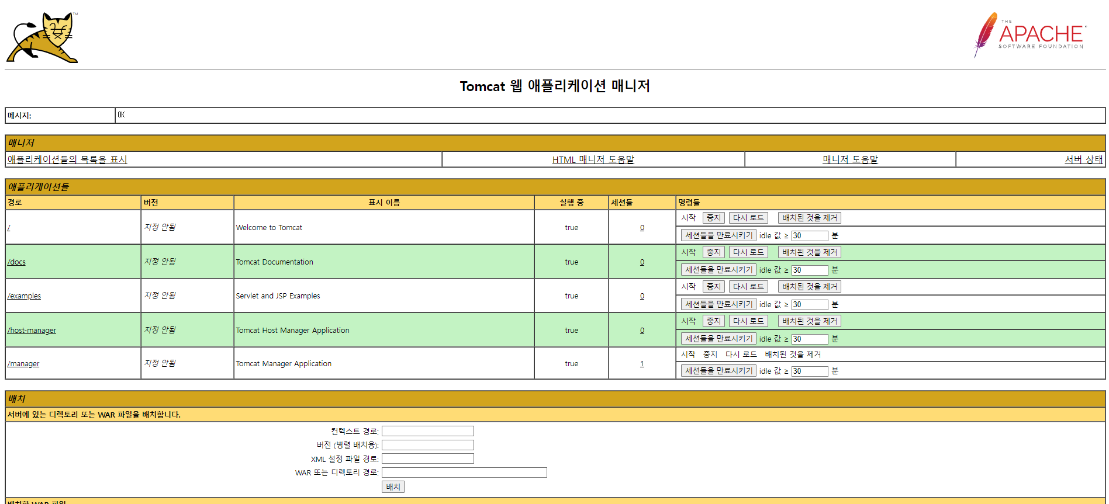Click 다시 로드 button for /docs

(748, 252)
